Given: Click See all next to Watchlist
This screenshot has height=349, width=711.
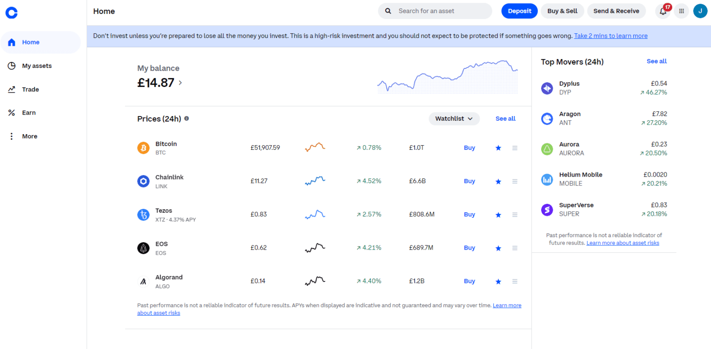Looking at the screenshot, I should 505,119.
